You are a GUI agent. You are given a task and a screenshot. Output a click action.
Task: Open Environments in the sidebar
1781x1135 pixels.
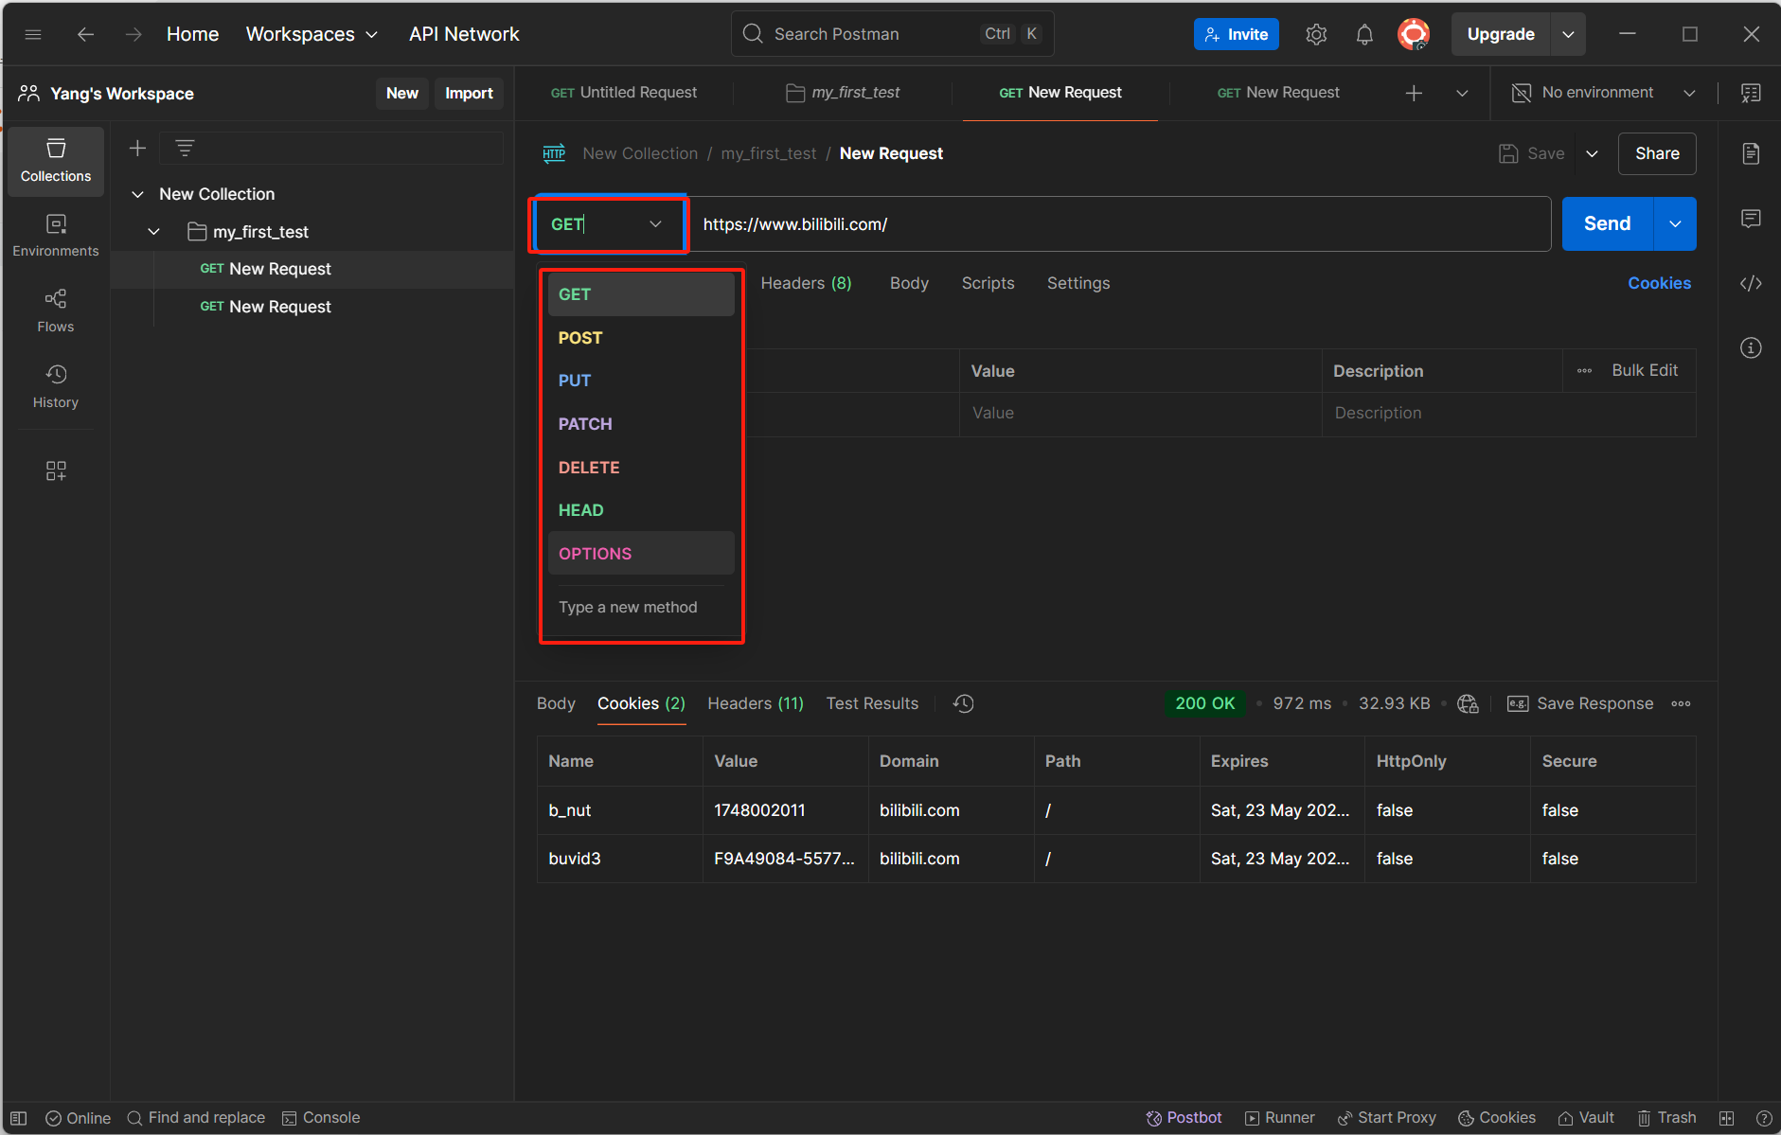[56, 236]
